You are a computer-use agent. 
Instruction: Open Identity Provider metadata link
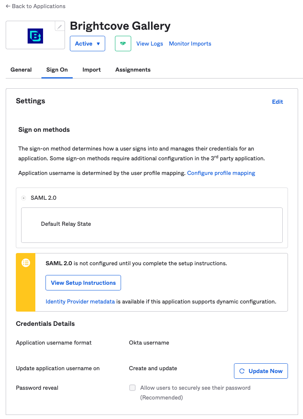(80, 302)
